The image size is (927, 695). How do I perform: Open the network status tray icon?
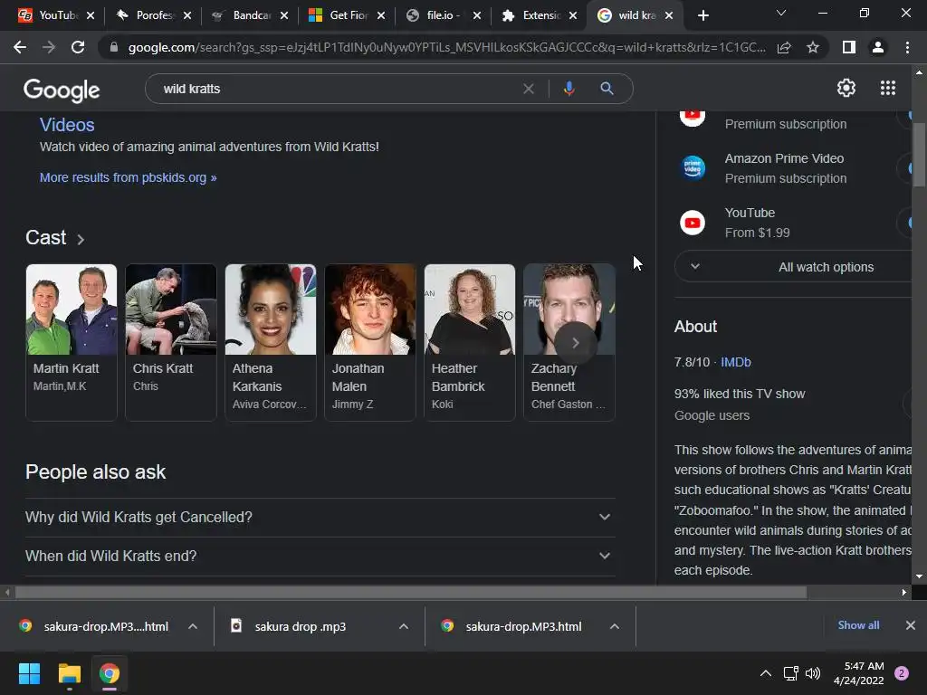790,673
